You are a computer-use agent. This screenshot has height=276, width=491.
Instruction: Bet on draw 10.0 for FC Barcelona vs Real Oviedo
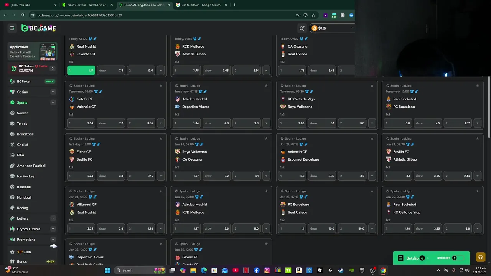coord(322,228)
